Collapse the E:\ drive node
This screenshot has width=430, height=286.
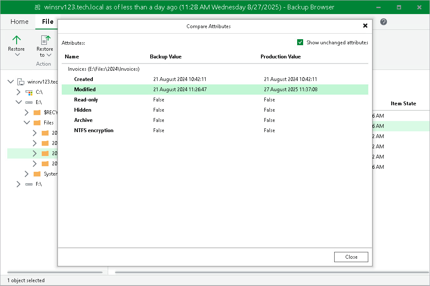pyautogui.click(x=19, y=102)
